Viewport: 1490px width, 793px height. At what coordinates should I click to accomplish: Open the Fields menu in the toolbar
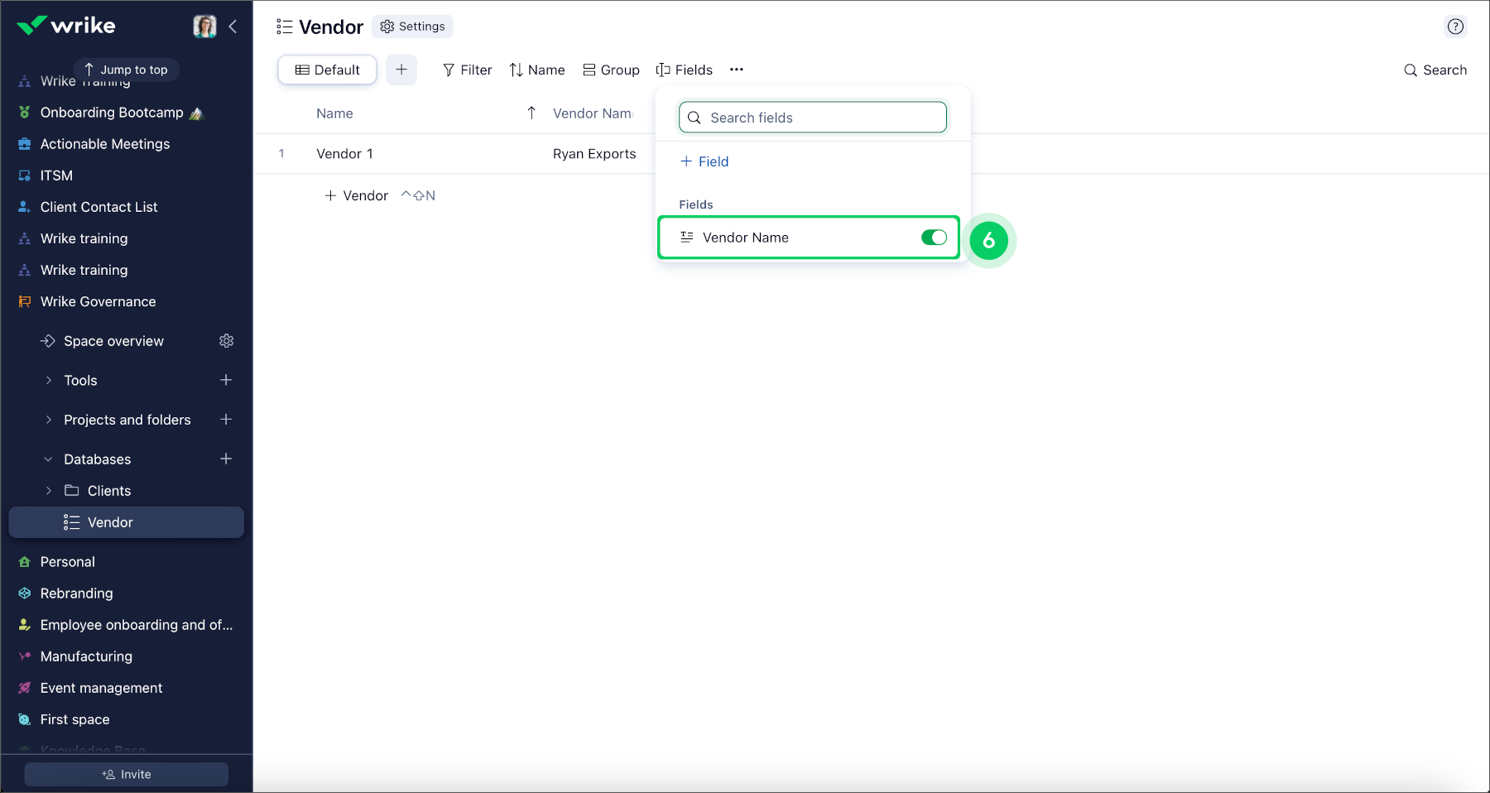pyautogui.click(x=685, y=70)
